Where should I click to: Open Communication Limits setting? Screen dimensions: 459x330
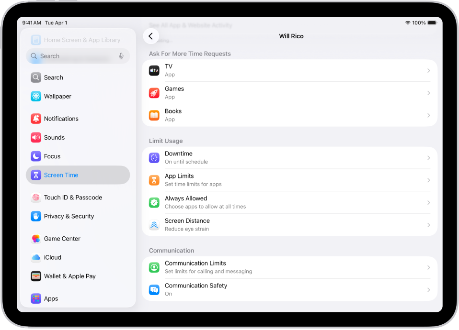pos(289,267)
